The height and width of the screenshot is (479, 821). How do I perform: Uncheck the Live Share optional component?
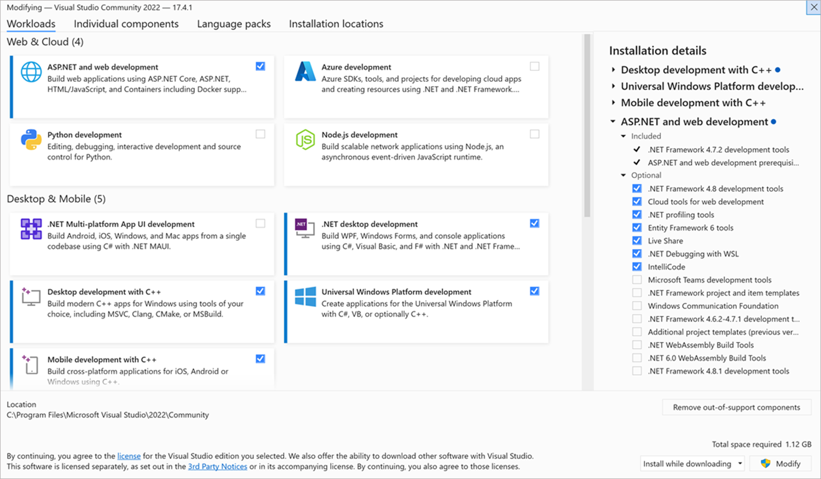click(x=637, y=241)
